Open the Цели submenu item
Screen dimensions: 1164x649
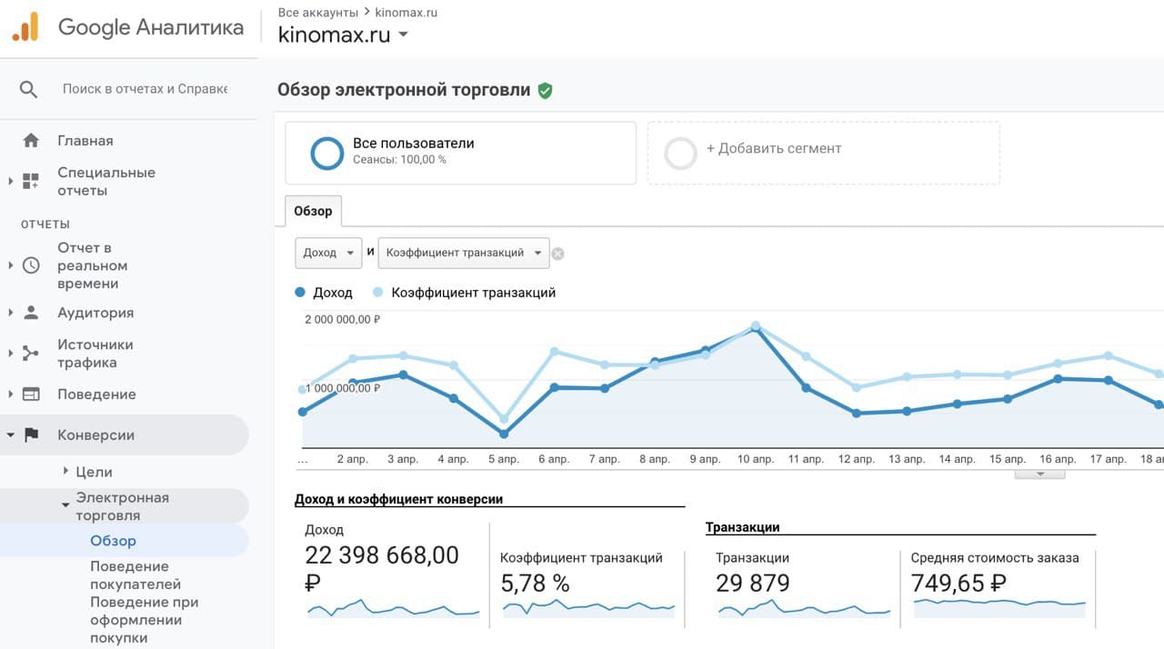tap(94, 472)
